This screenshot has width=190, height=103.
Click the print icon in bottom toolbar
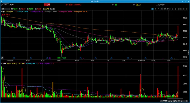(x=168, y=101)
